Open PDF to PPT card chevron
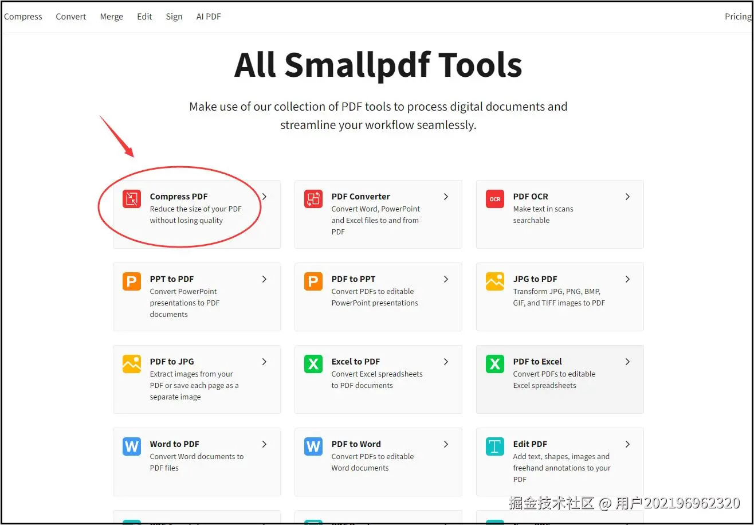The image size is (754, 525). (446, 279)
